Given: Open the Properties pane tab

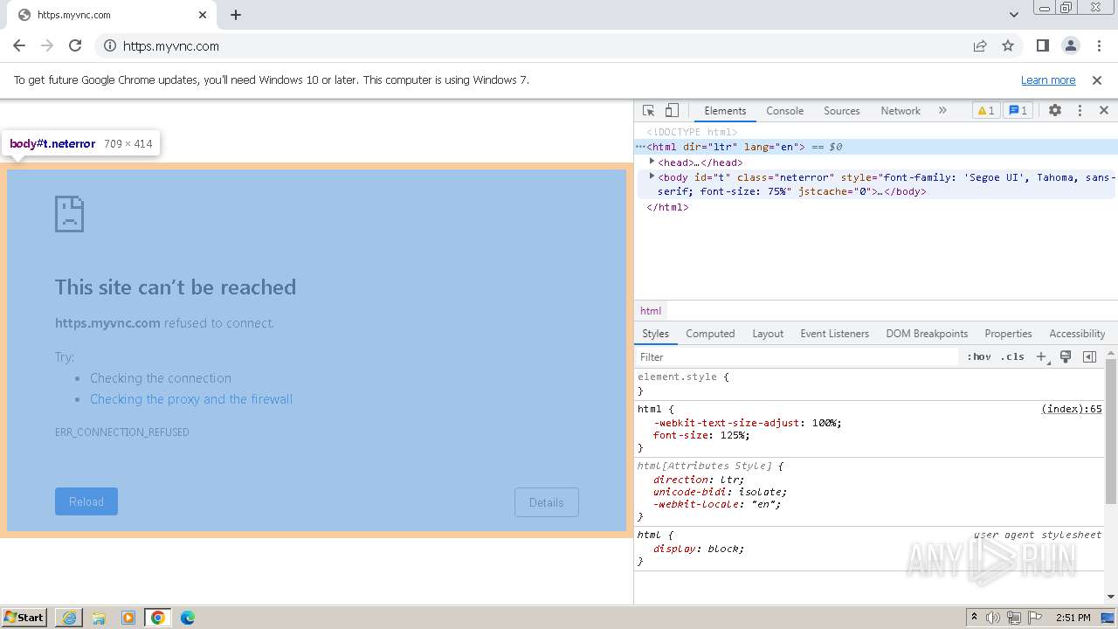Looking at the screenshot, I should (x=1008, y=334).
